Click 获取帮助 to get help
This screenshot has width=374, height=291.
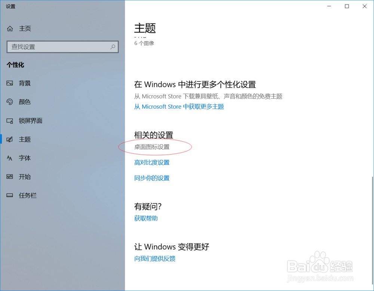(x=145, y=218)
